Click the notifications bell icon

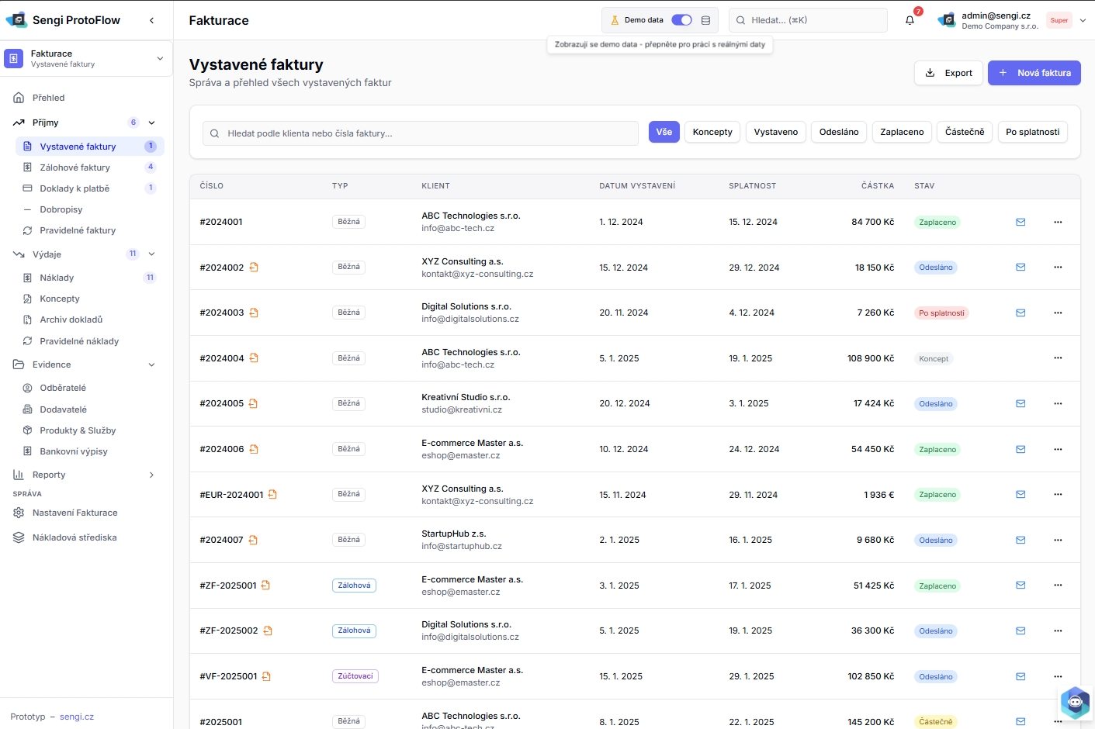click(910, 20)
